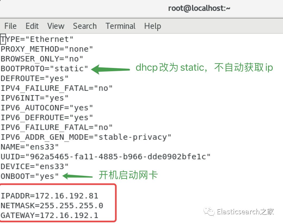The width and height of the screenshot is (283, 224).
Task: Place cursor on TYPE="Ethernet" line
Action: pyautogui.click(x=37, y=39)
